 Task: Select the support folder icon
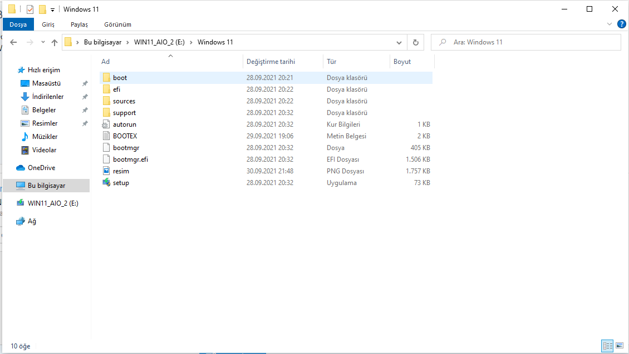click(x=106, y=112)
